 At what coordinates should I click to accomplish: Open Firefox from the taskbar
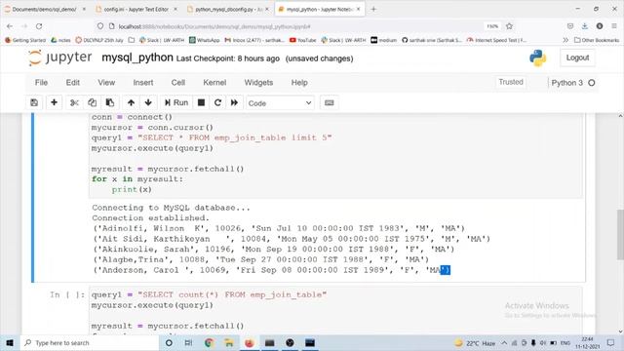point(250,342)
